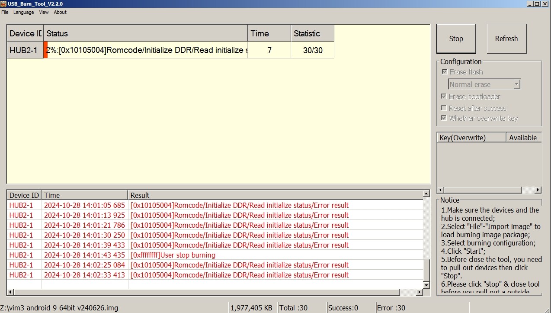Toggle the Erase flash checkbox
Screen dimensions: 551x313
[x=444, y=72]
